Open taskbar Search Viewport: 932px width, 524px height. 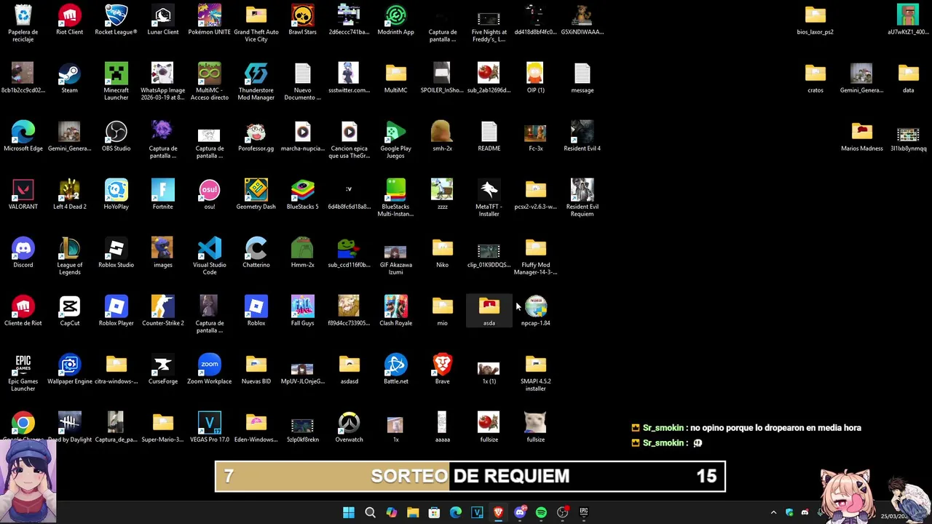point(370,512)
